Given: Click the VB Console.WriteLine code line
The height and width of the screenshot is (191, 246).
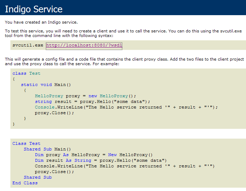Looking at the screenshot, I should click(124, 166).
